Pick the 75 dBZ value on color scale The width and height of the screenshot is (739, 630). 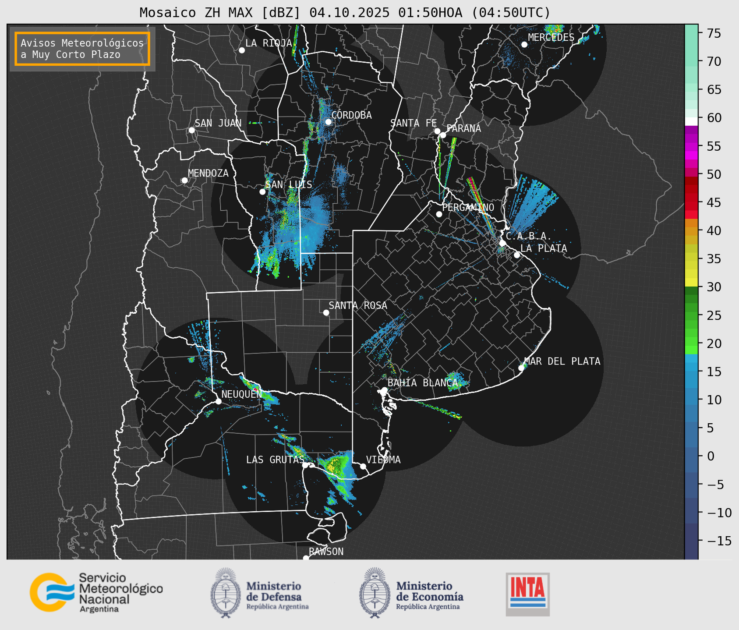[x=714, y=33]
